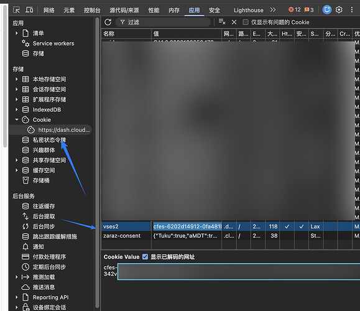
Task: Select the Cookie tree node
Action: tap(42, 119)
